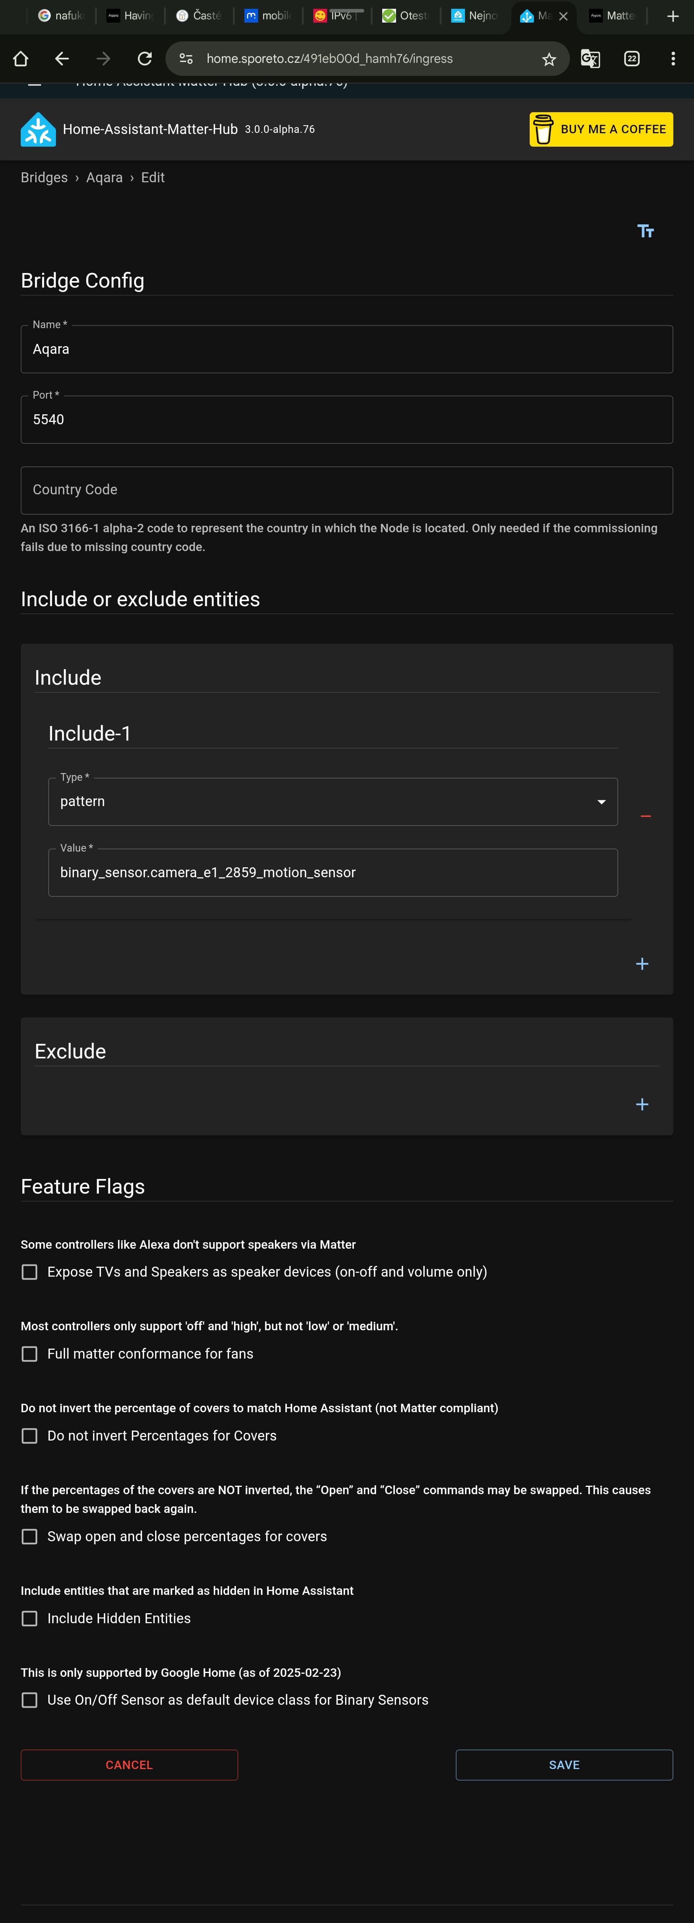The width and height of the screenshot is (694, 1923).
Task: Navigate back in browser
Action: tap(62, 58)
